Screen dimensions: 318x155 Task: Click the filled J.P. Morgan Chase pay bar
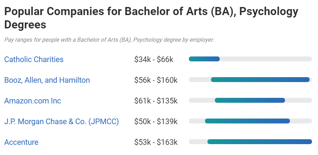pos(247,121)
